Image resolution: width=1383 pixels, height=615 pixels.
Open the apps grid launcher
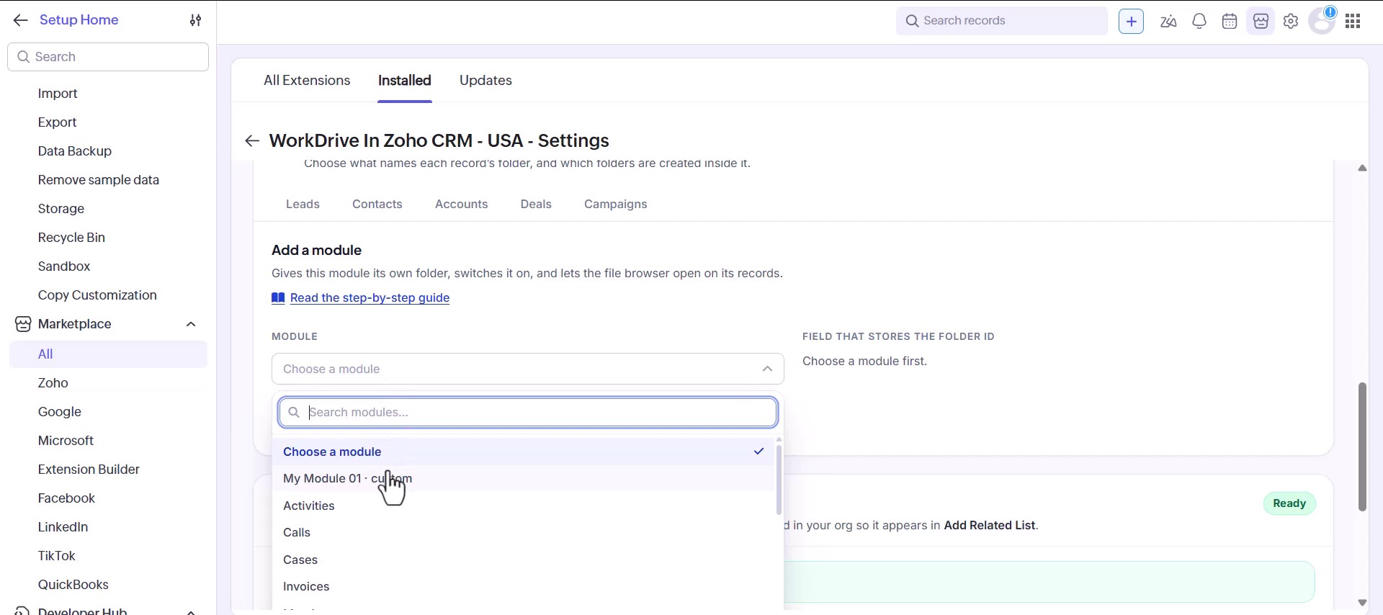[x=1353, y=22]
